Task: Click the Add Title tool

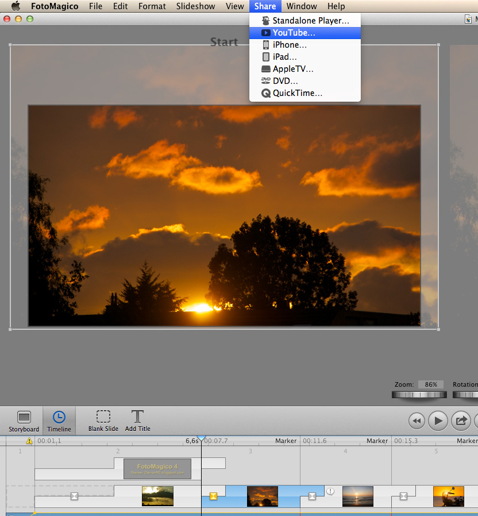Action: [x=137, y=421]
